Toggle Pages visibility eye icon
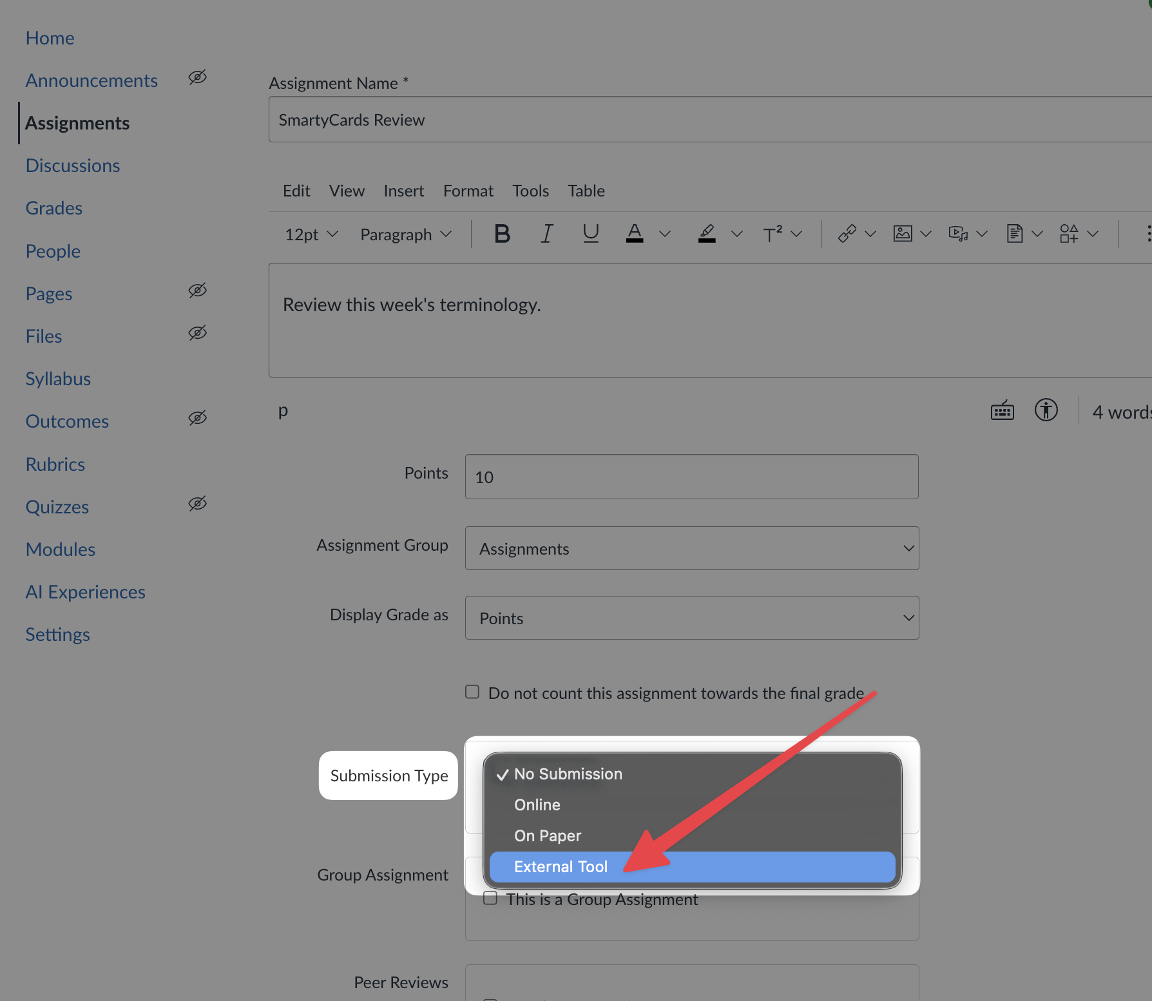Viewport: 1152px width, 1001px height. pyautogui.click(x=197, y=291)
